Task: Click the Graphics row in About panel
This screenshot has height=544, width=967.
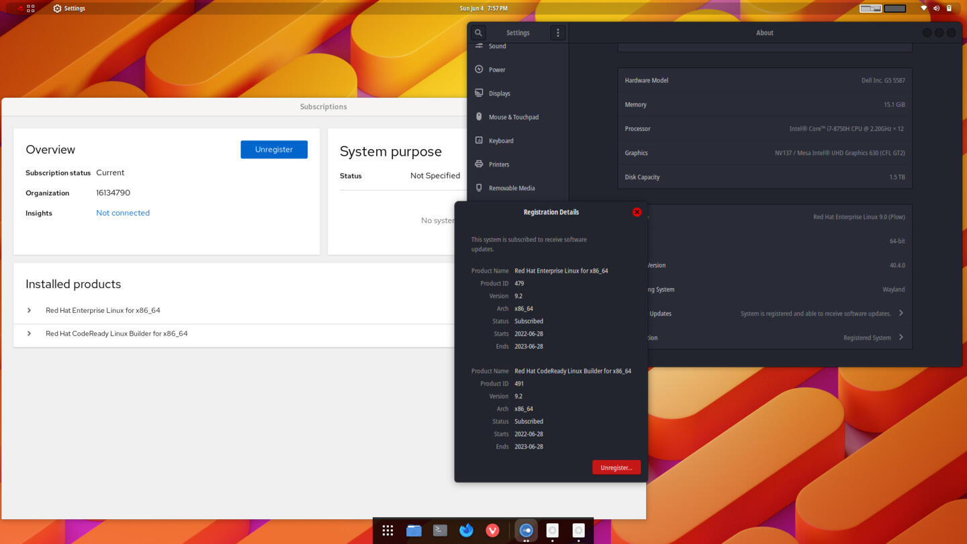Action: tap(765, 152)
